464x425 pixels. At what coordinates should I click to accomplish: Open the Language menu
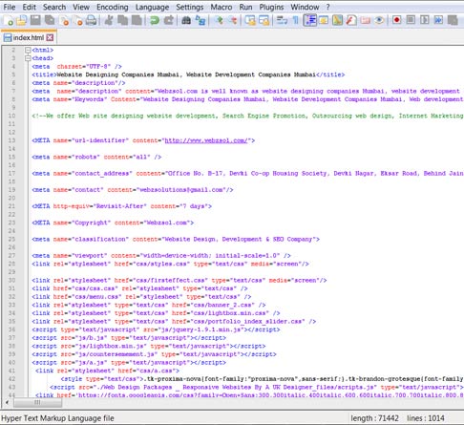152,7
